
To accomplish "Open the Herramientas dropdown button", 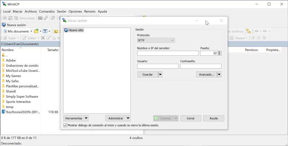I will 76,118.
